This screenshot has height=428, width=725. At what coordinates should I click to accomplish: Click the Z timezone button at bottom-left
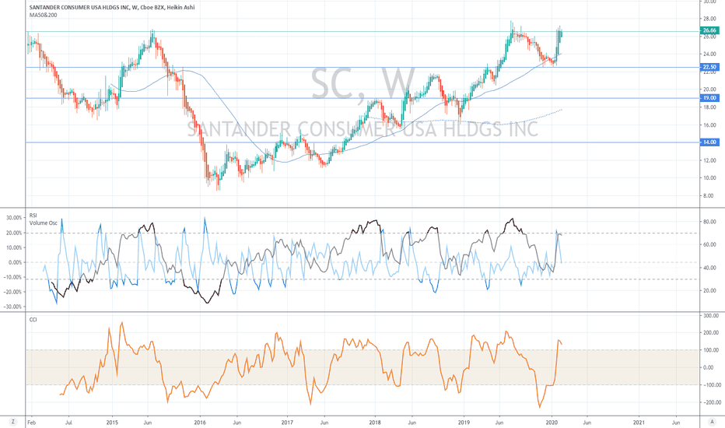(12, 422)
